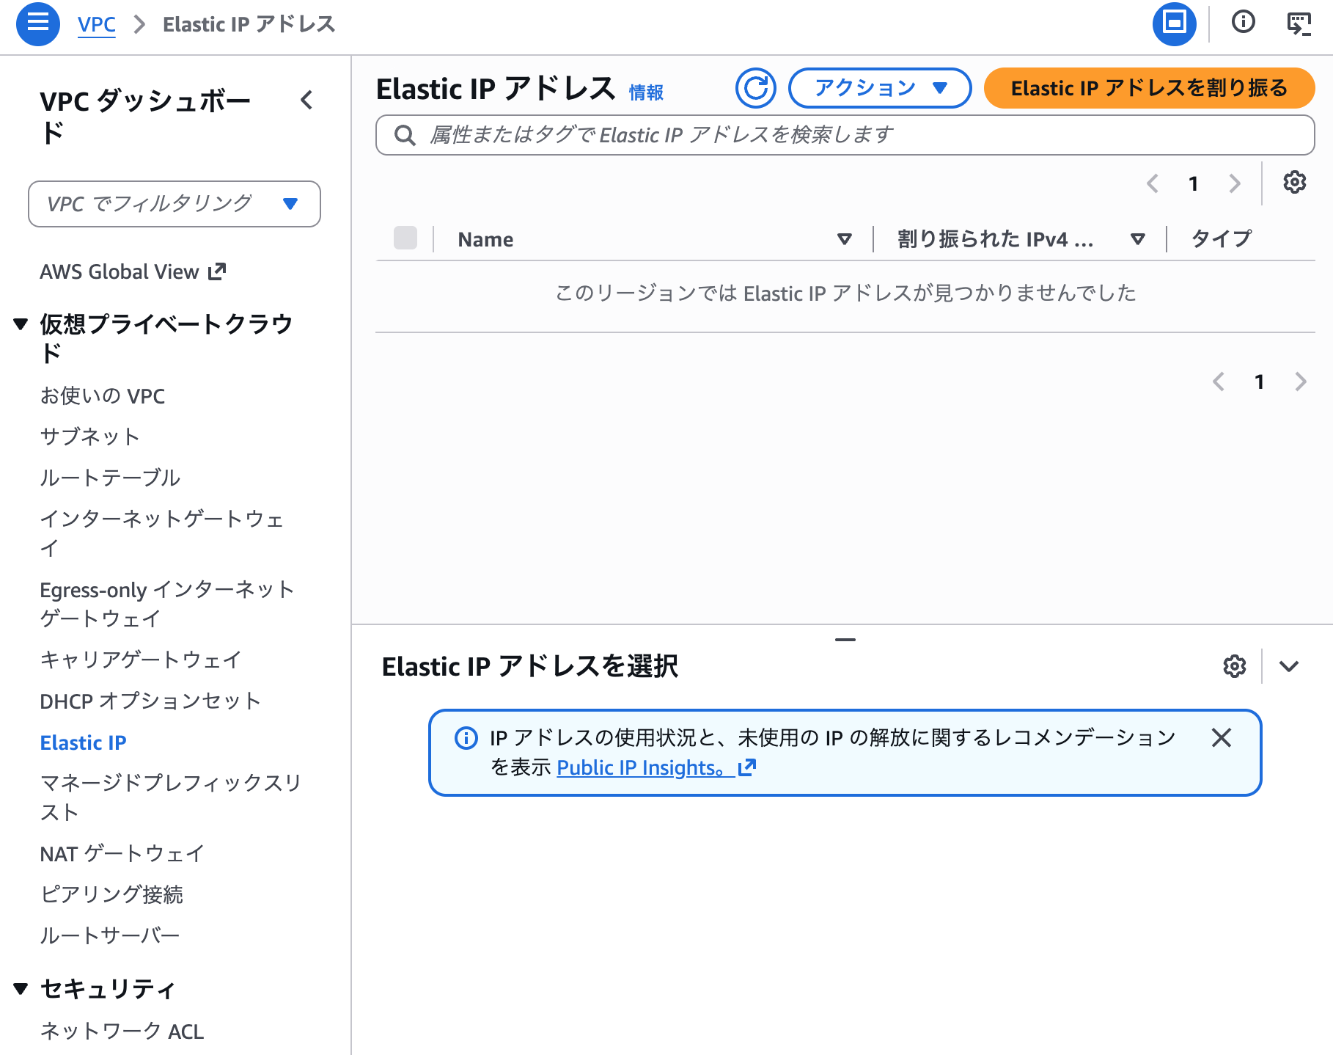Open the info panel icon in the header
1333x1055 pixels.
(x=1244, y=22)
